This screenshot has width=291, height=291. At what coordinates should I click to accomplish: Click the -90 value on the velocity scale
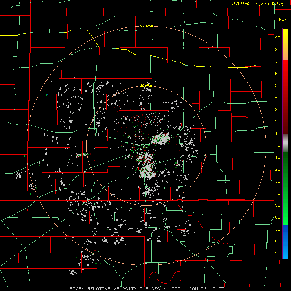point(276,253)
